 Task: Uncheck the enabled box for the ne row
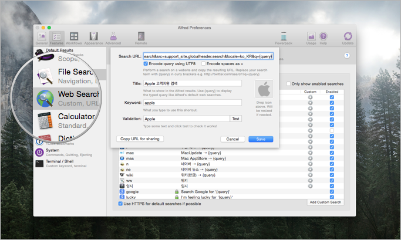(x=332, y=170)
